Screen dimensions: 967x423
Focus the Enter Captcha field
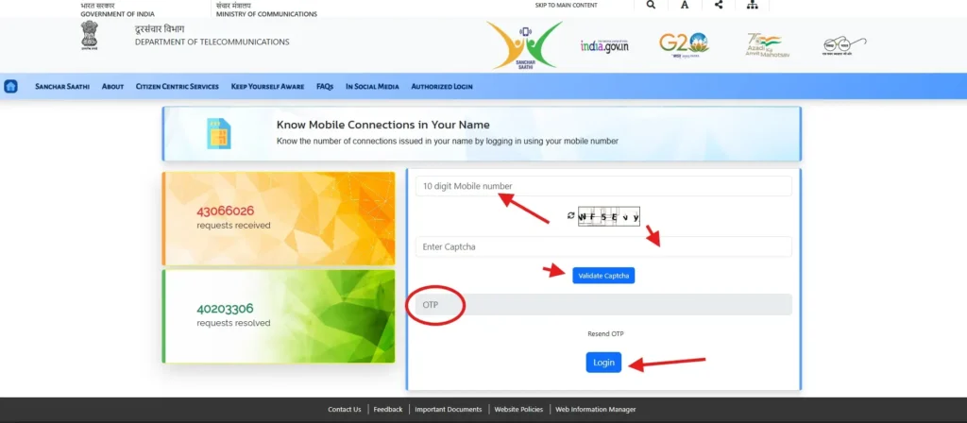tap(603, 246)
